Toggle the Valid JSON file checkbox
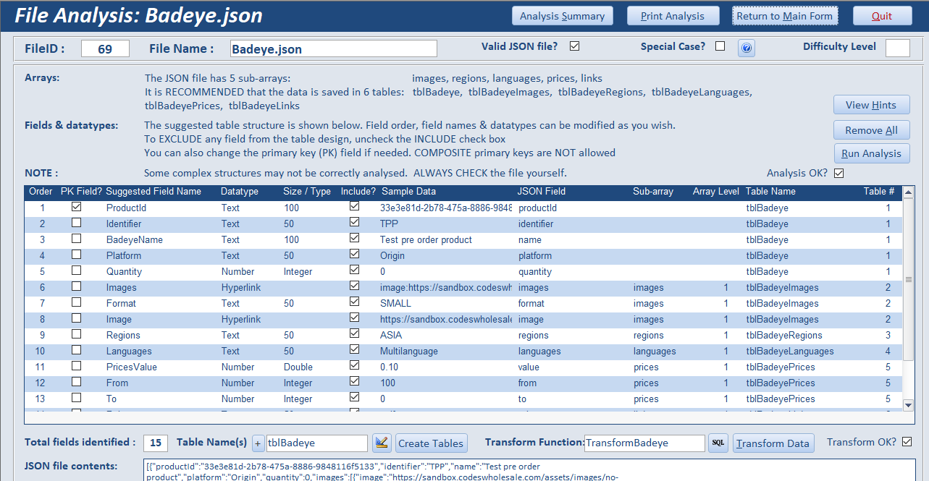The width and height of the screenshot is (929, 481). click(x=575, y=46)
